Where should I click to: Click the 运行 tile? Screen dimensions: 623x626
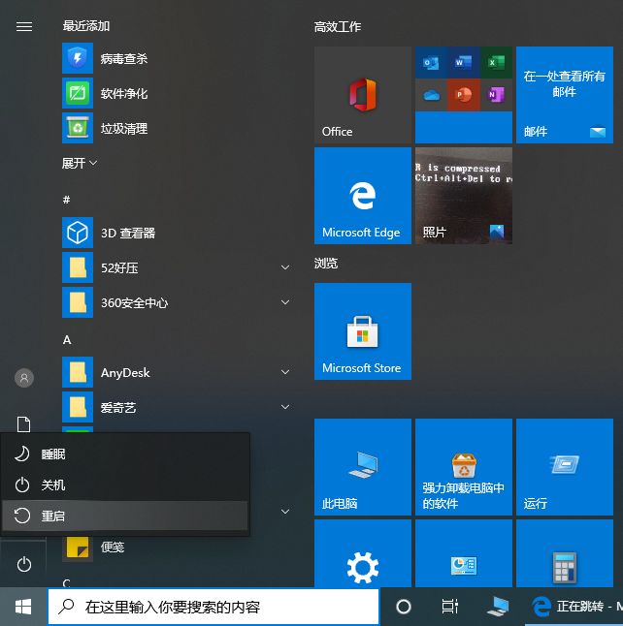click(564, 467)
